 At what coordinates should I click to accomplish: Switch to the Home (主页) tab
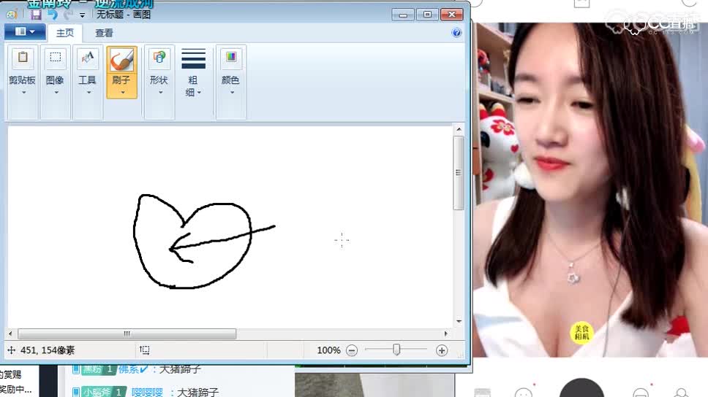click(65, 33)
